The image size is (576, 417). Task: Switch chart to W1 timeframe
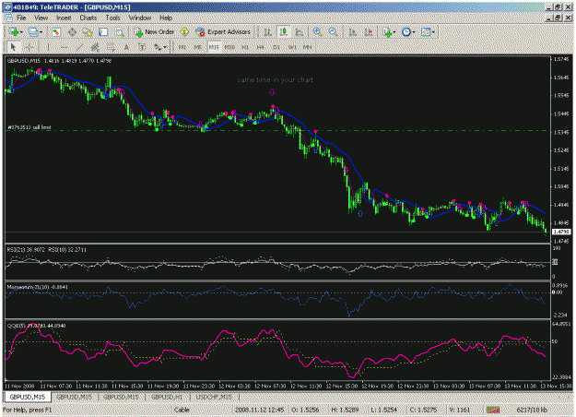point(292,47)
